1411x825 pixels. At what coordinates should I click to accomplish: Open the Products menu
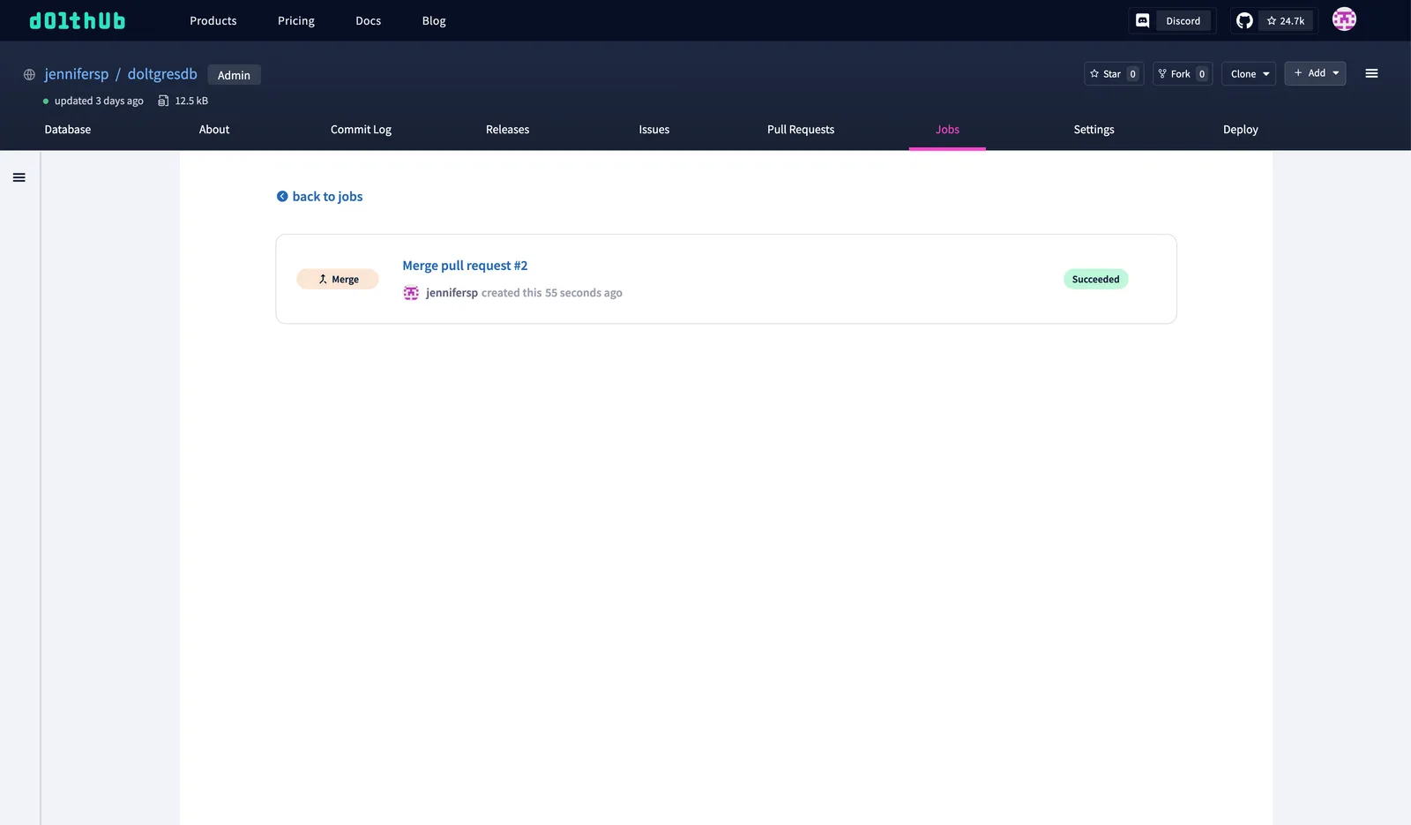(x=213, y=20)
